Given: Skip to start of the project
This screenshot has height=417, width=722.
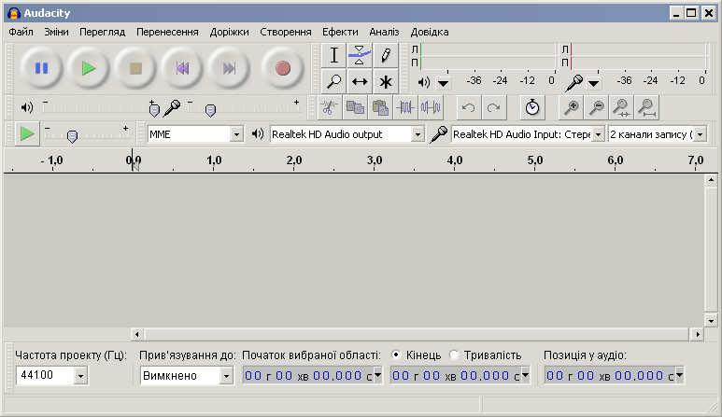Looking at the screenshot, I should tap(182, 68).
